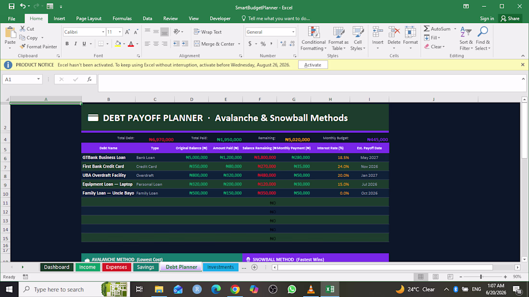Decrease the indent level
The image size is (529, 297).
176,44
